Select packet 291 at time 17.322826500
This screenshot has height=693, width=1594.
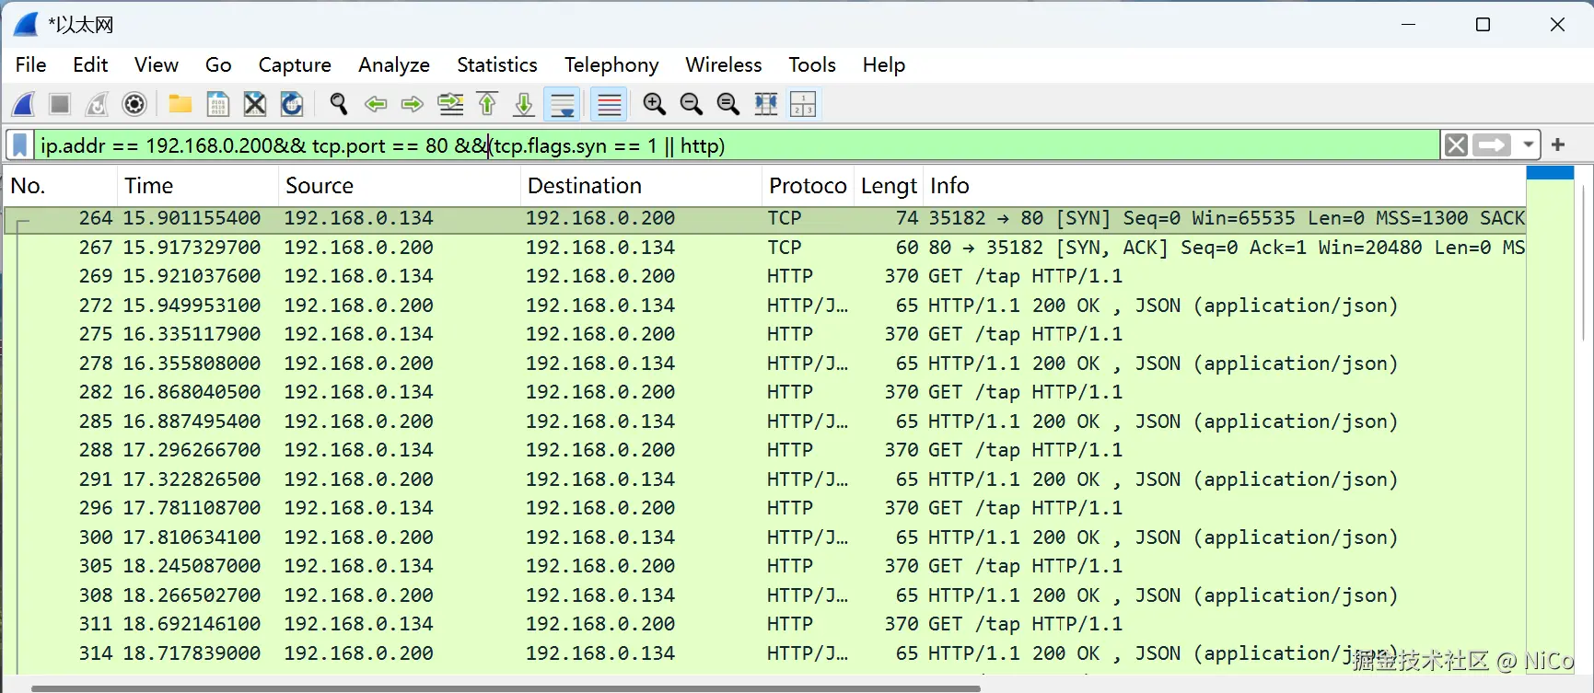(764, 479)
